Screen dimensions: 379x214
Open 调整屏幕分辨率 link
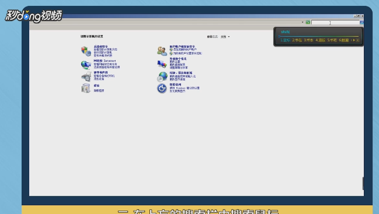(x=179, y=68)
